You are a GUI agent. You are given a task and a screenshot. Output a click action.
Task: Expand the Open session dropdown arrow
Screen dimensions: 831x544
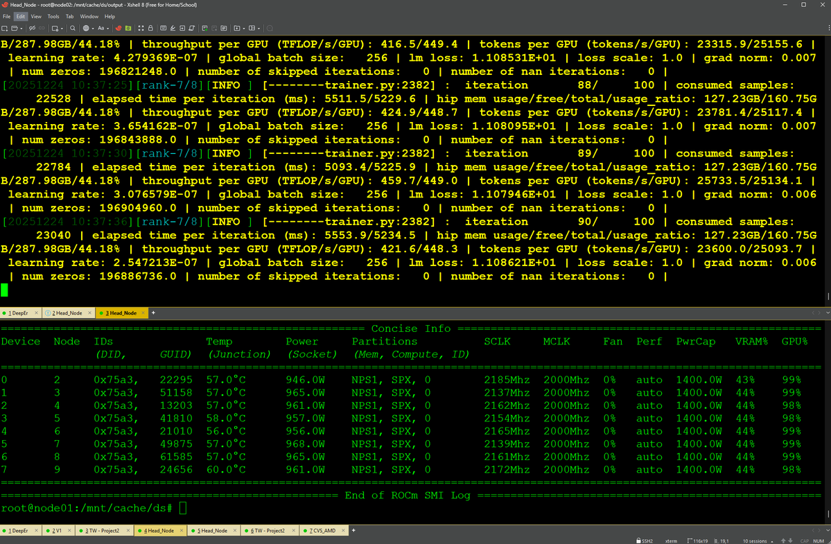(x=21, y=28)
